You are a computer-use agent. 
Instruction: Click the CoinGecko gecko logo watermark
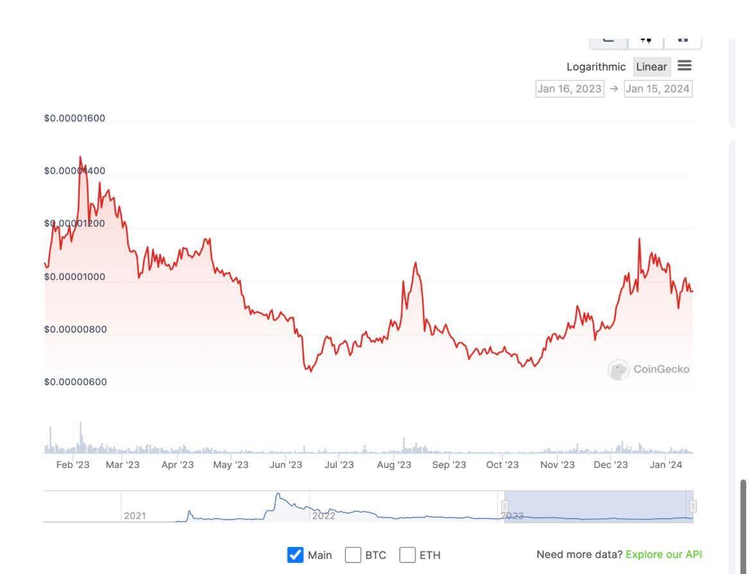click(618, 369)
